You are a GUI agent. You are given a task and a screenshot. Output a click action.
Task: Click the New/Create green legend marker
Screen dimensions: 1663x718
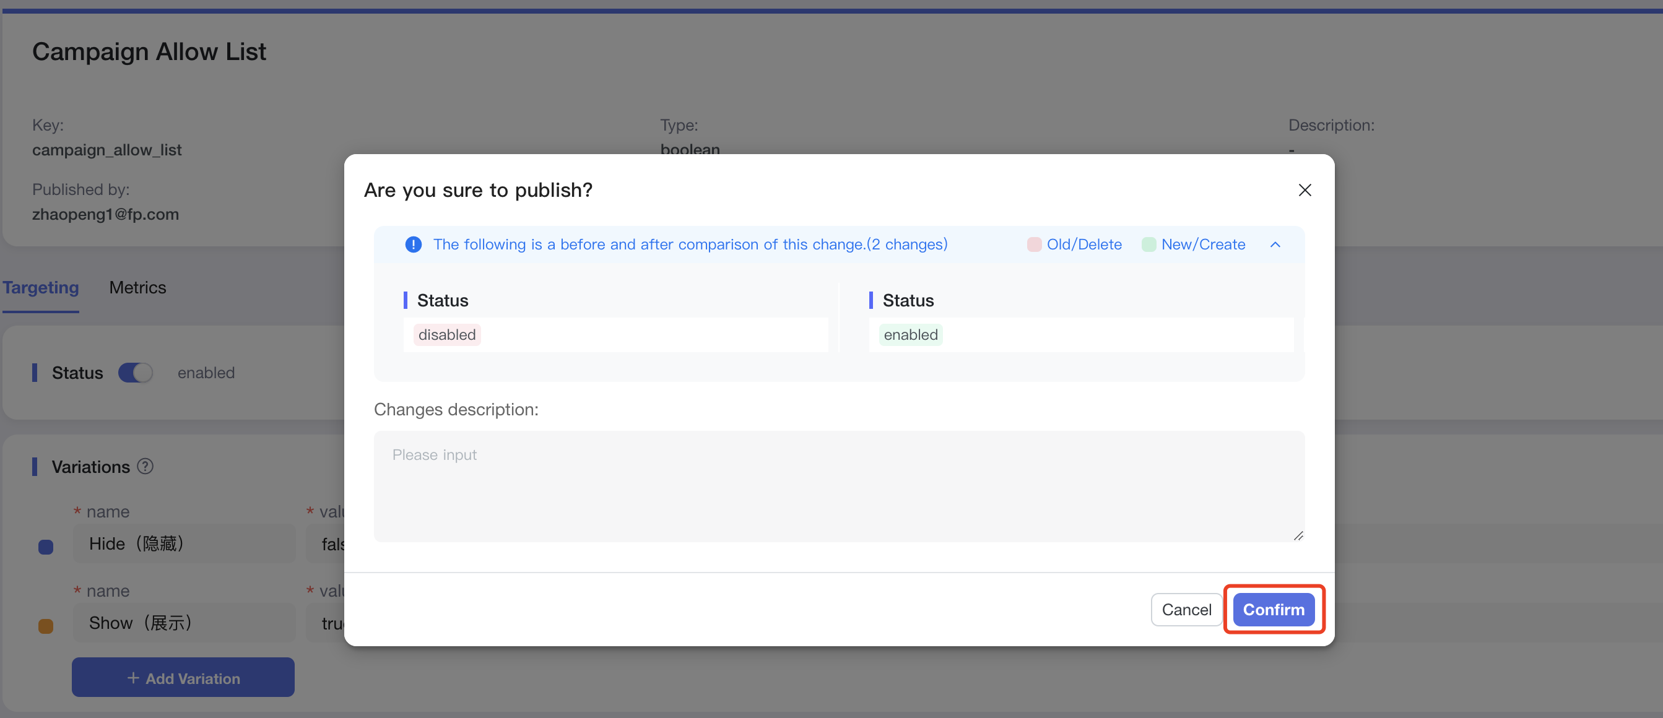tap(1148, 244)
